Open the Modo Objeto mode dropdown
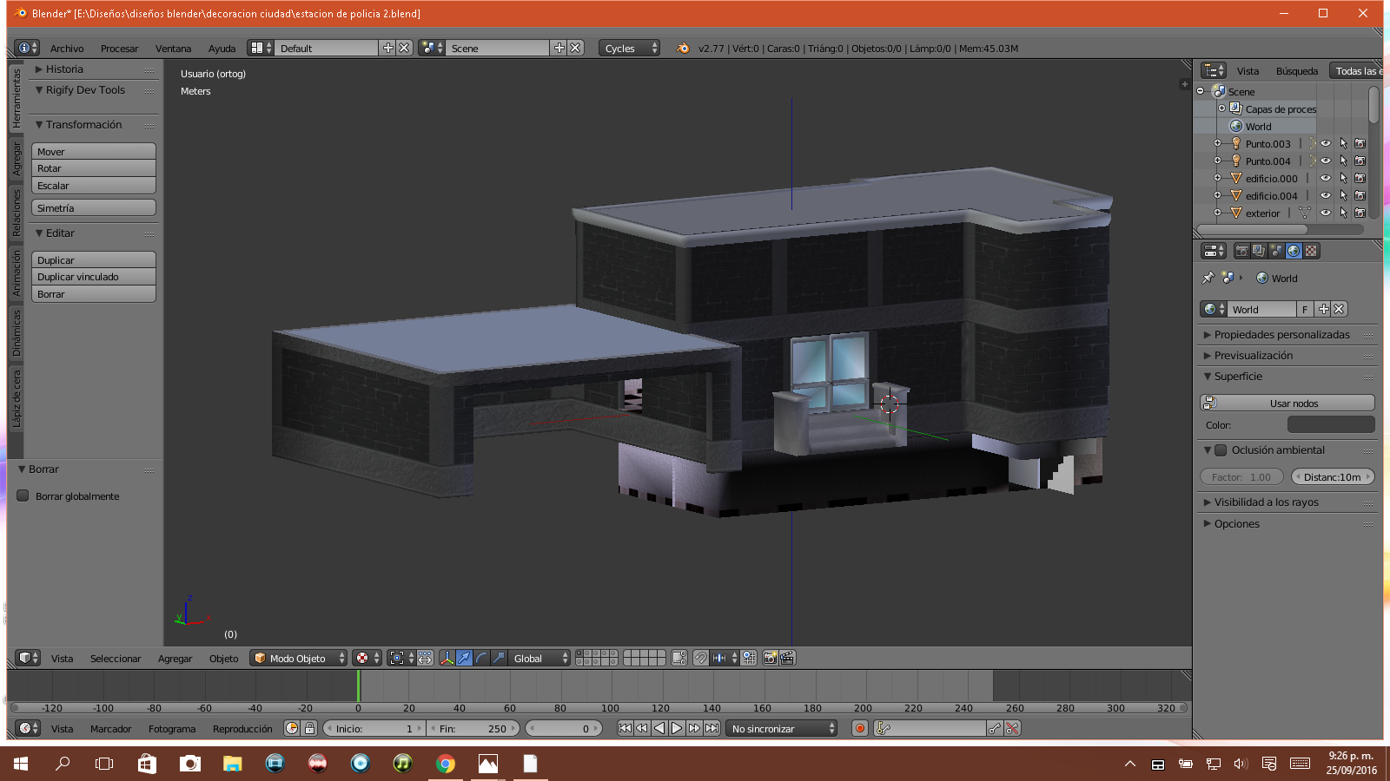Image resolution: width=1390 pixels, height=781 pixels. click(x=299, y=659)
